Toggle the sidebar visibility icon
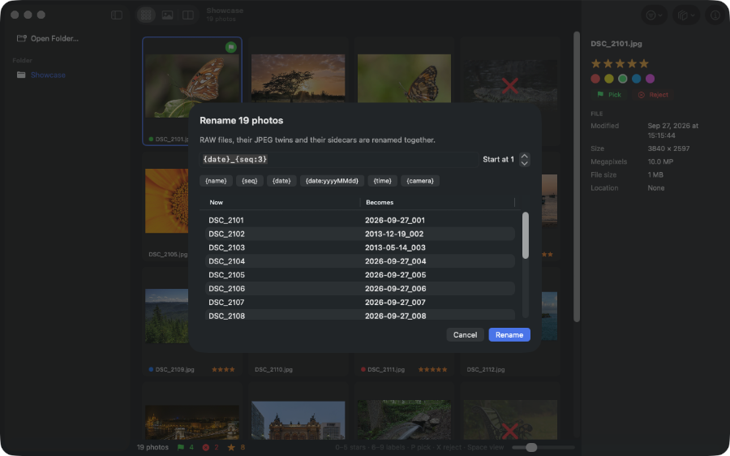This screenshot has height=456, width=730. coord(116,15)
